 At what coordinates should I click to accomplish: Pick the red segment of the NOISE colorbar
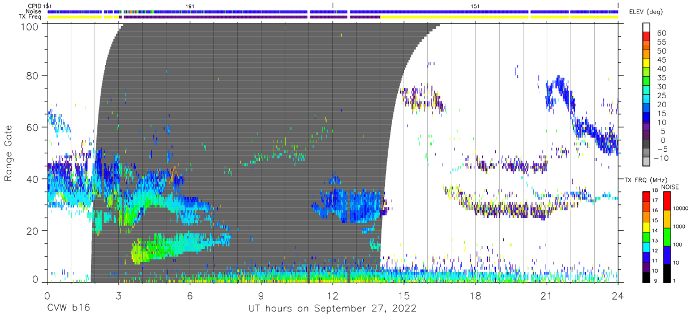click(x=667, y=200)
